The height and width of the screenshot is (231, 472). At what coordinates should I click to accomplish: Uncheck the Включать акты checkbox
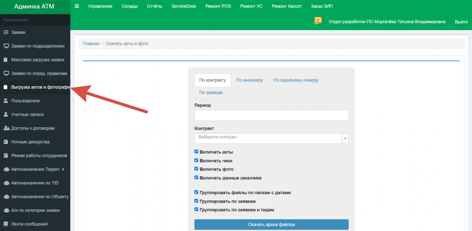click(x=196, y=152)
